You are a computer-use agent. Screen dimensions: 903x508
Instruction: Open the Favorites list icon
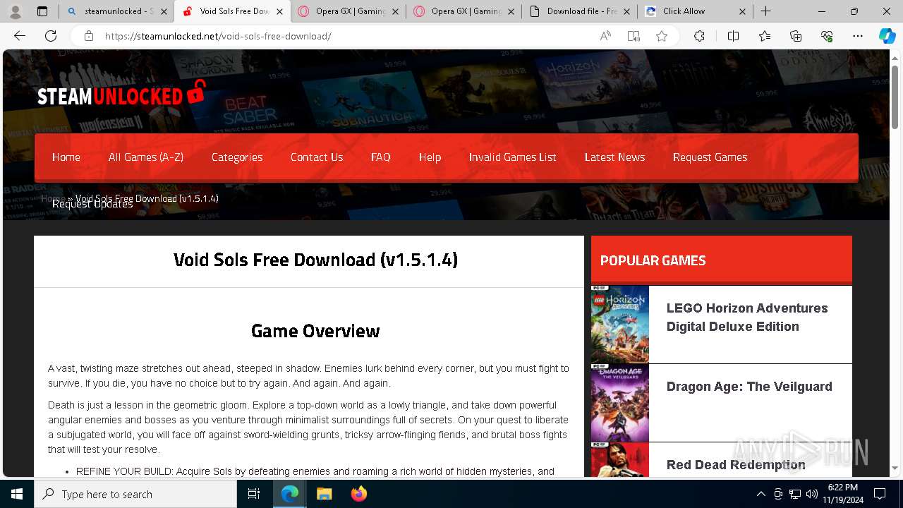(765, 36)
